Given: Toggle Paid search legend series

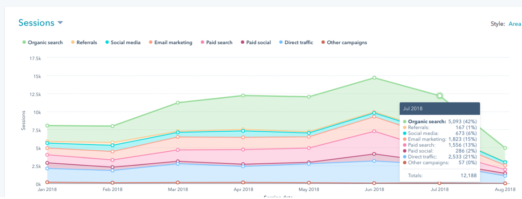Looking at the screenshot, I should pyautogui.click(x=217, y=42).
